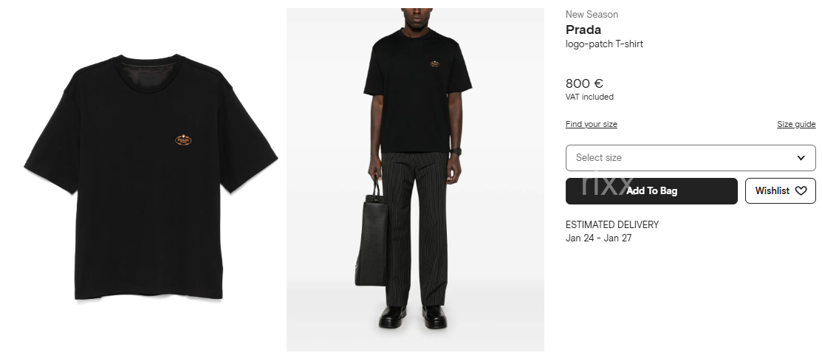Open the Size guide link
822x358 pixels.
(796, 124)
